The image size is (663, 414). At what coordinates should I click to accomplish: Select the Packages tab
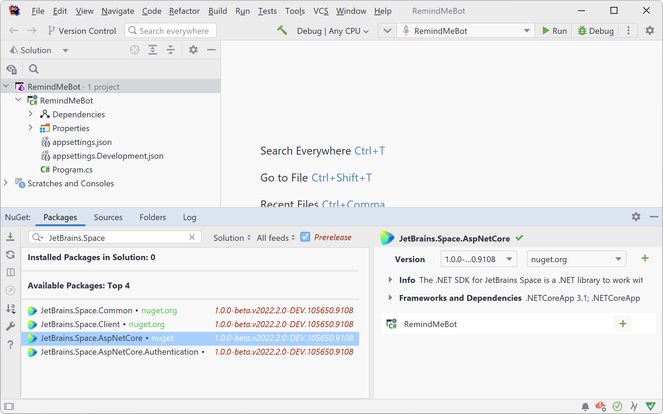[60, 217]
